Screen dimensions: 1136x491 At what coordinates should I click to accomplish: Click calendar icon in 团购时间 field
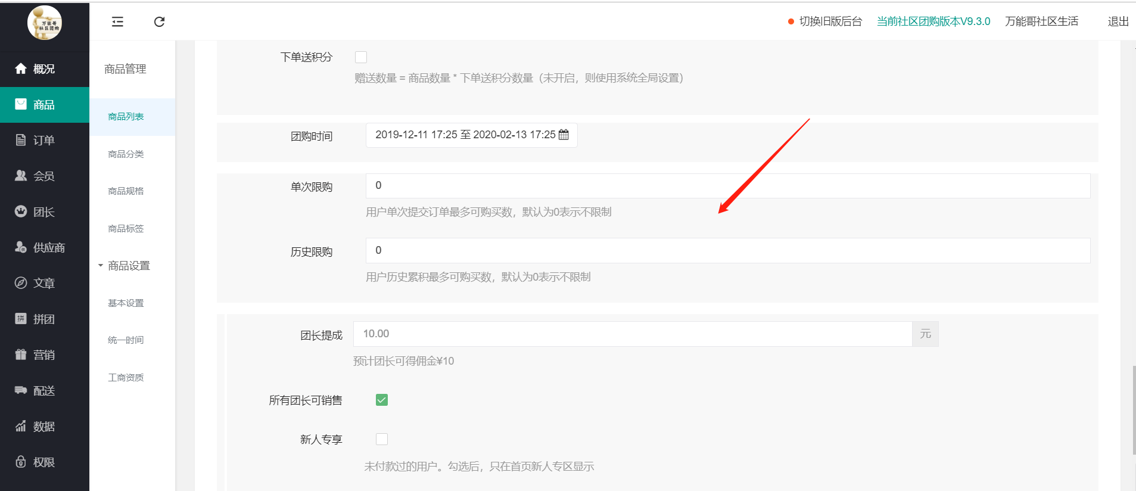[x=564, y=135]
